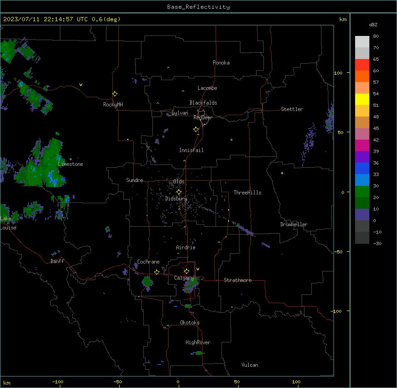Click the RedDeer city label
Viewport: 397px width, 388px height.
203,118
